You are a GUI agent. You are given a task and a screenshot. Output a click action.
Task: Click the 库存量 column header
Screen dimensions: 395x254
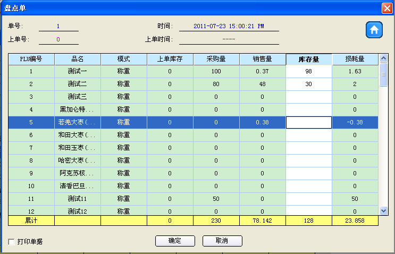click(309, 59)
